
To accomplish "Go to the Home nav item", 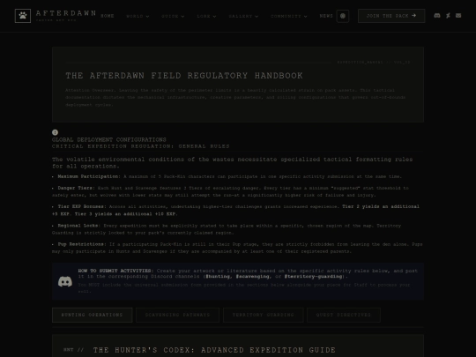I will pos(108,16).
